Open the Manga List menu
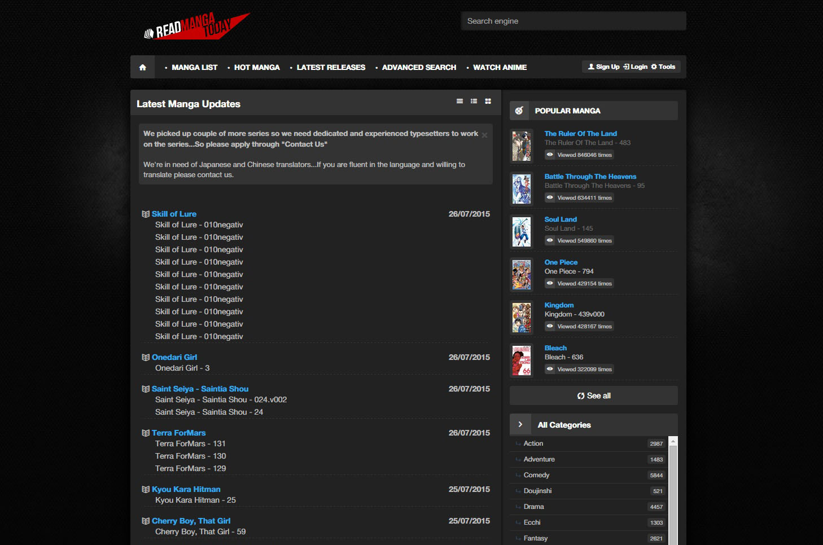This screenshot has width=823, height=545. click(x=194, y=67)
